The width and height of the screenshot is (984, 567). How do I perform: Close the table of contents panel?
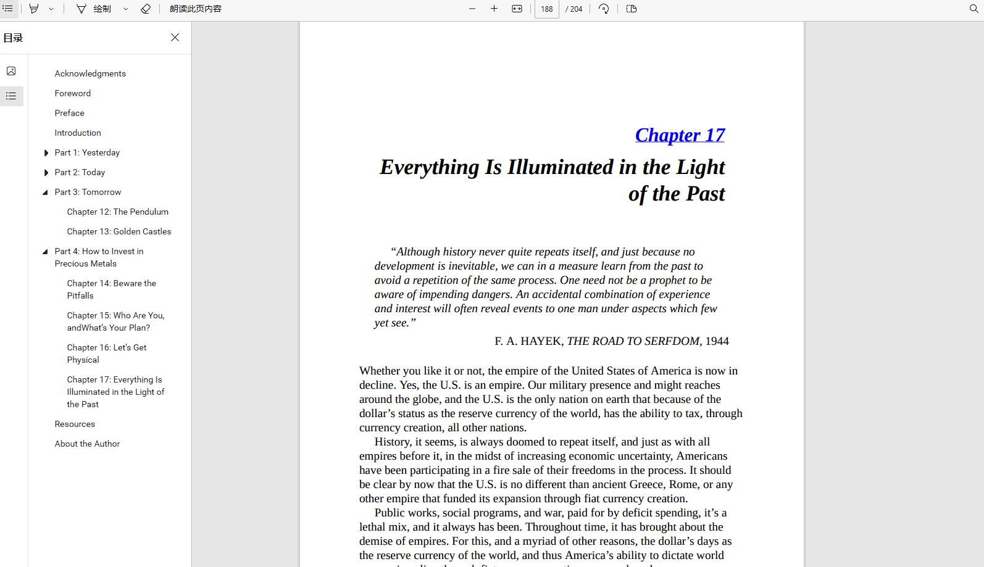click(175, 38)
